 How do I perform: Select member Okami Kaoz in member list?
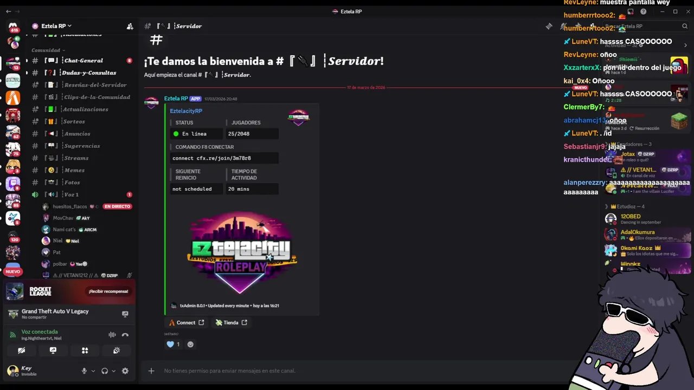click(x=648, y=250)
